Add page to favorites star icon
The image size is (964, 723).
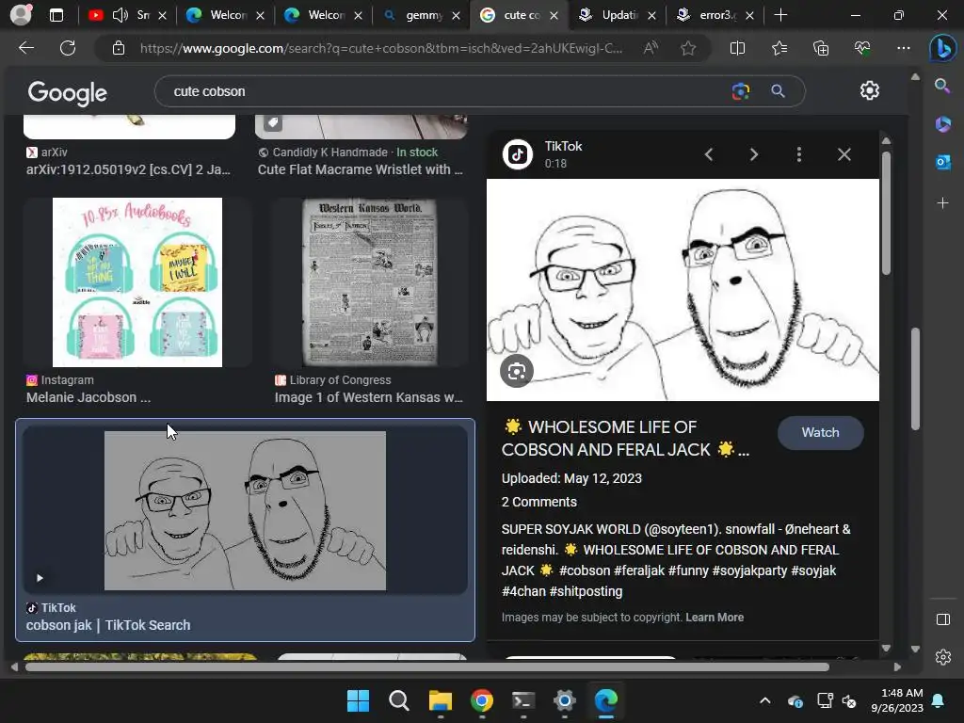coord(688,48)
